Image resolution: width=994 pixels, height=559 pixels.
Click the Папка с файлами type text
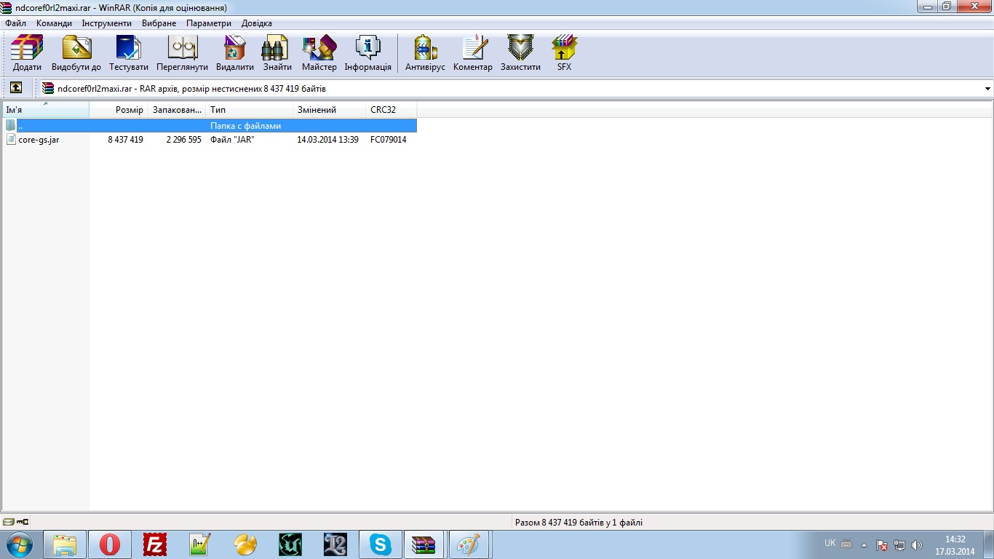click(246, 126)
